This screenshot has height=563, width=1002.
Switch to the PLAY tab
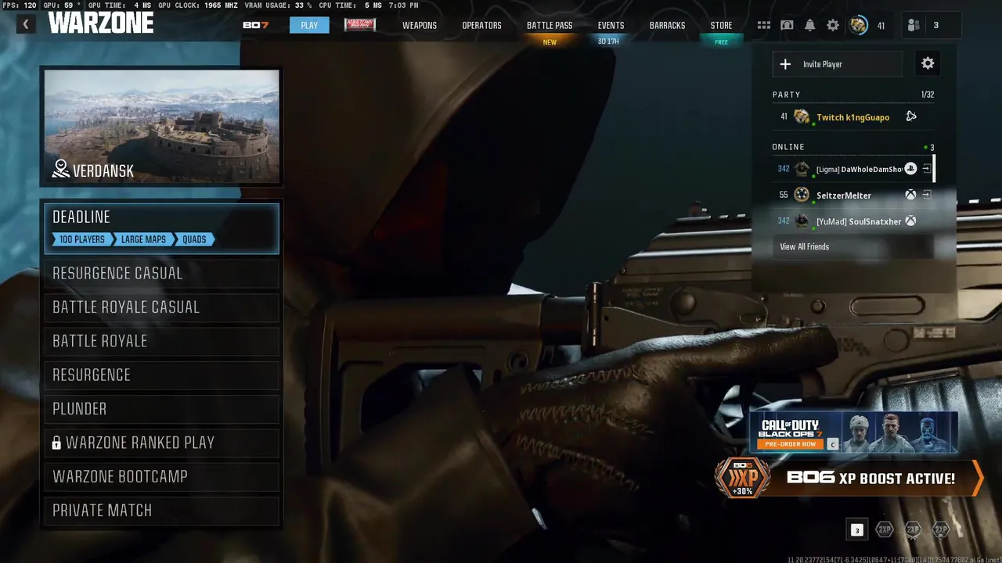[x=309, y=25]
